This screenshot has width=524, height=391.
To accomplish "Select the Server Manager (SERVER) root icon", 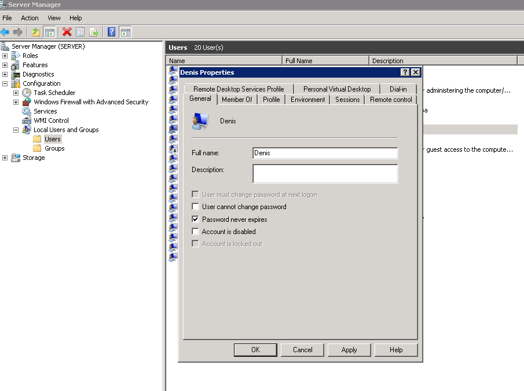I will pos(5,46).
